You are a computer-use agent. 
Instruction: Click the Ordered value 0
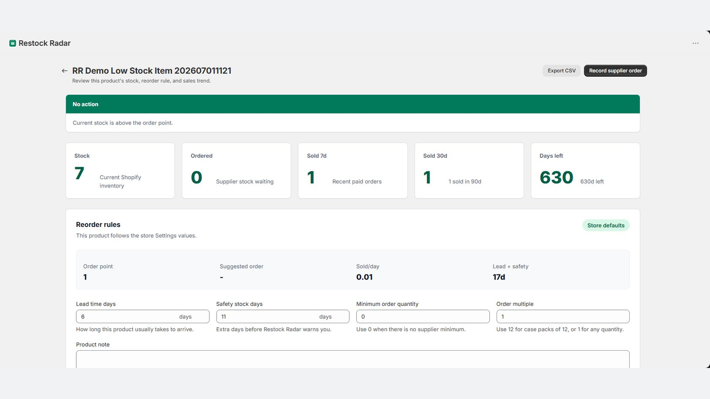pos(197,177)
